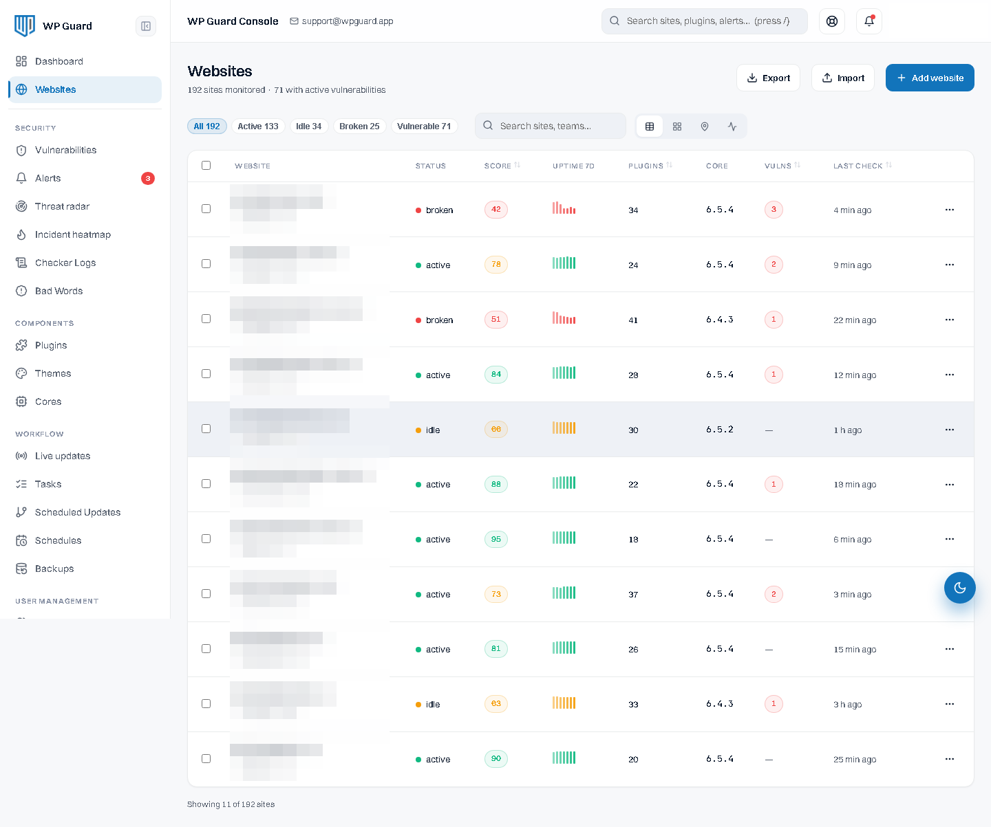991x827 pixels.
Task: Toggle dark mode with the moon button
Action: tap(960, 588)
